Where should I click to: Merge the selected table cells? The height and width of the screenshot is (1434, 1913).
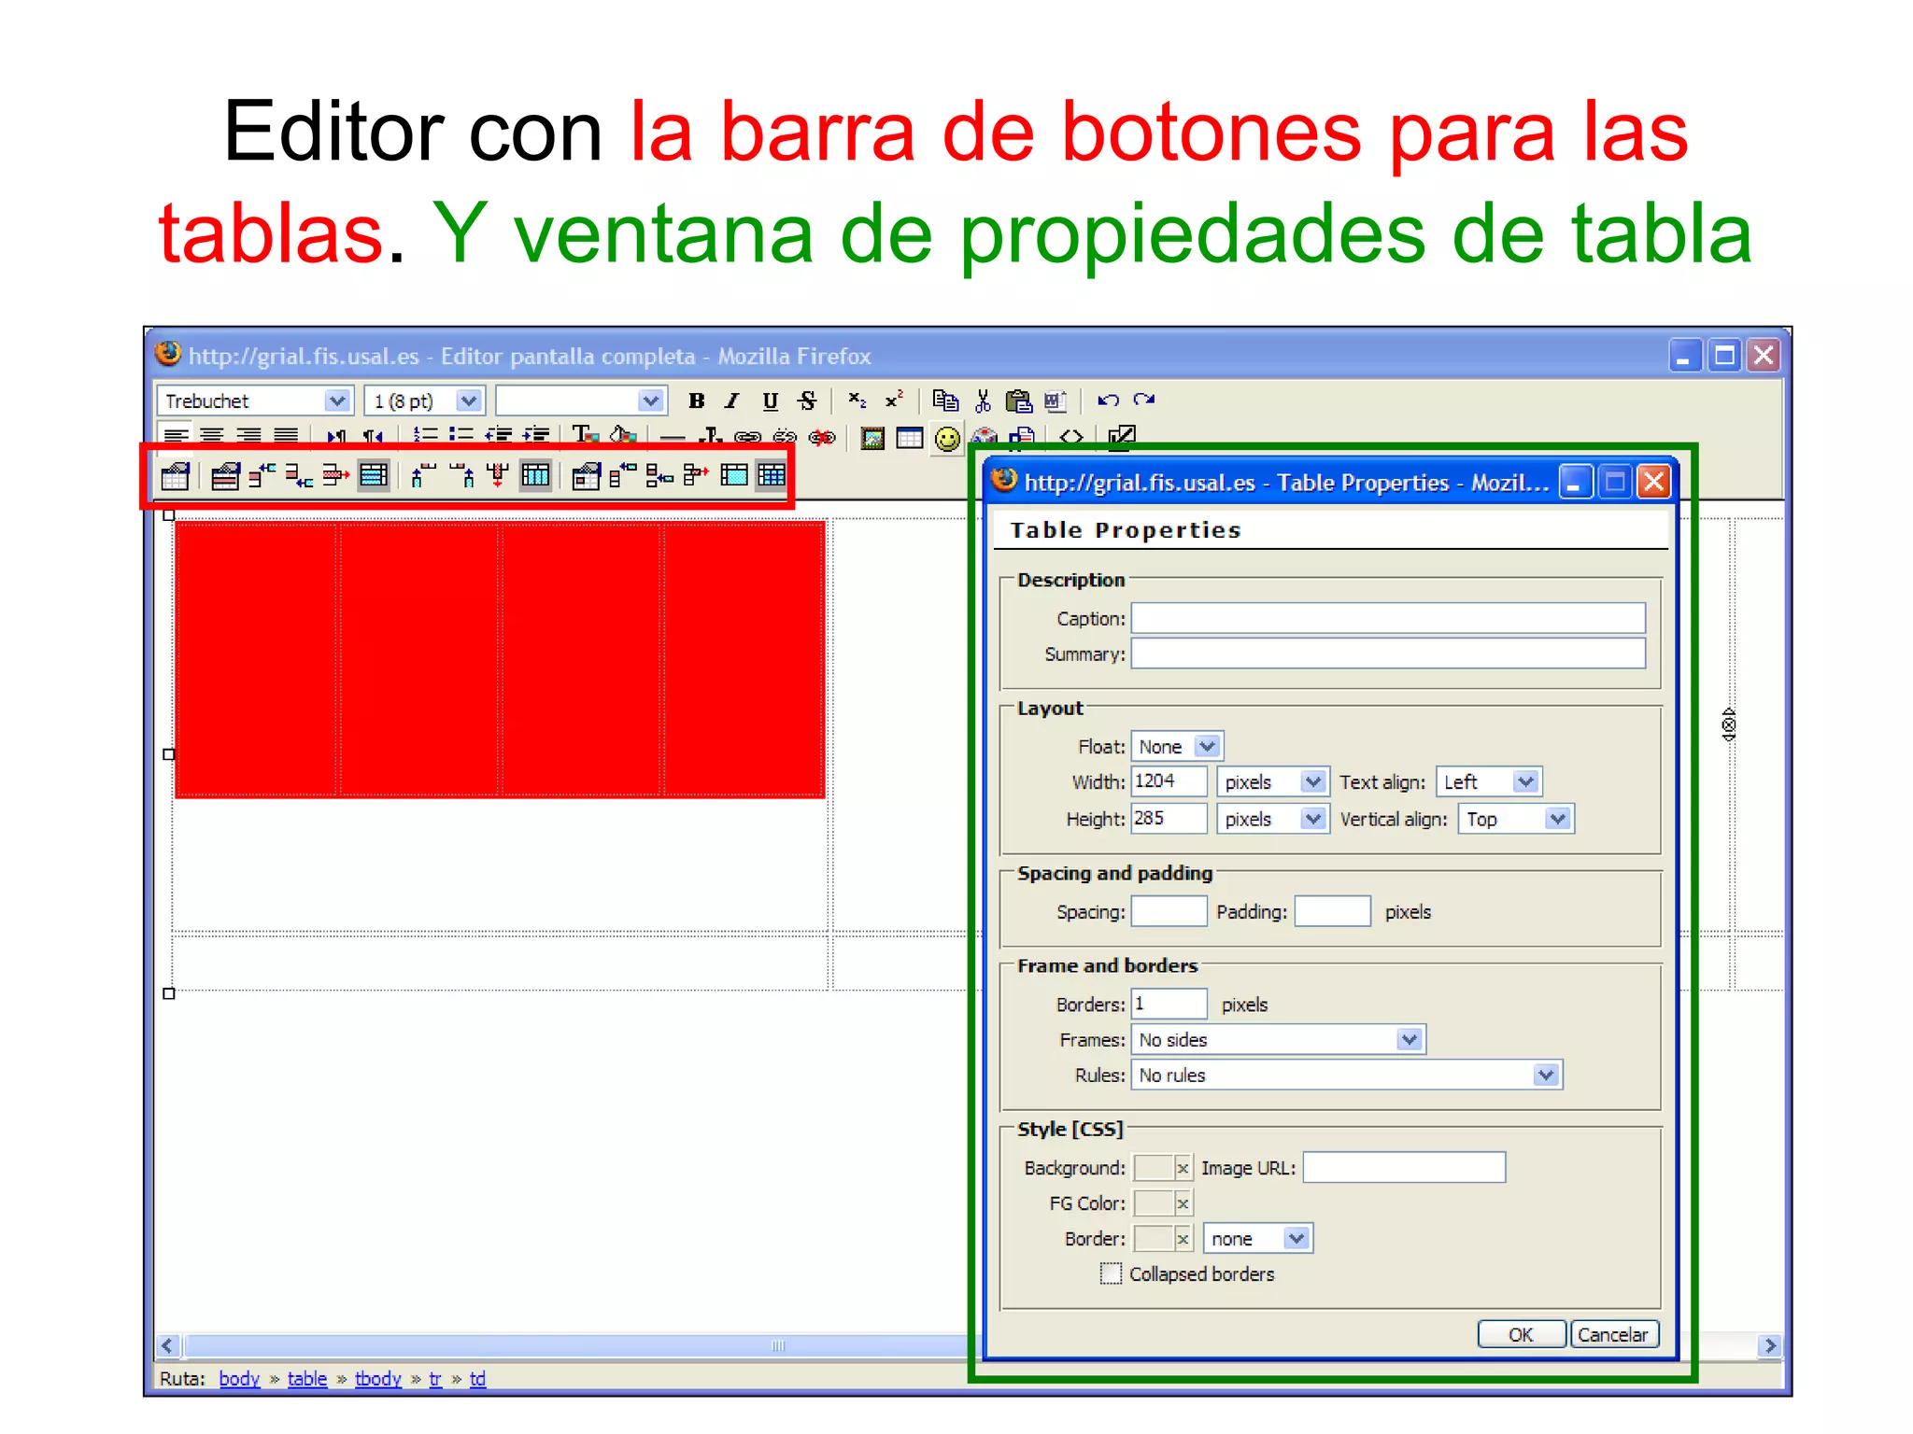pos(734,476)
